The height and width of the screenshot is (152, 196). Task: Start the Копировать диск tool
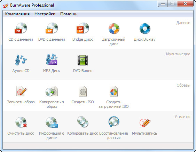[x=83, y=122]
